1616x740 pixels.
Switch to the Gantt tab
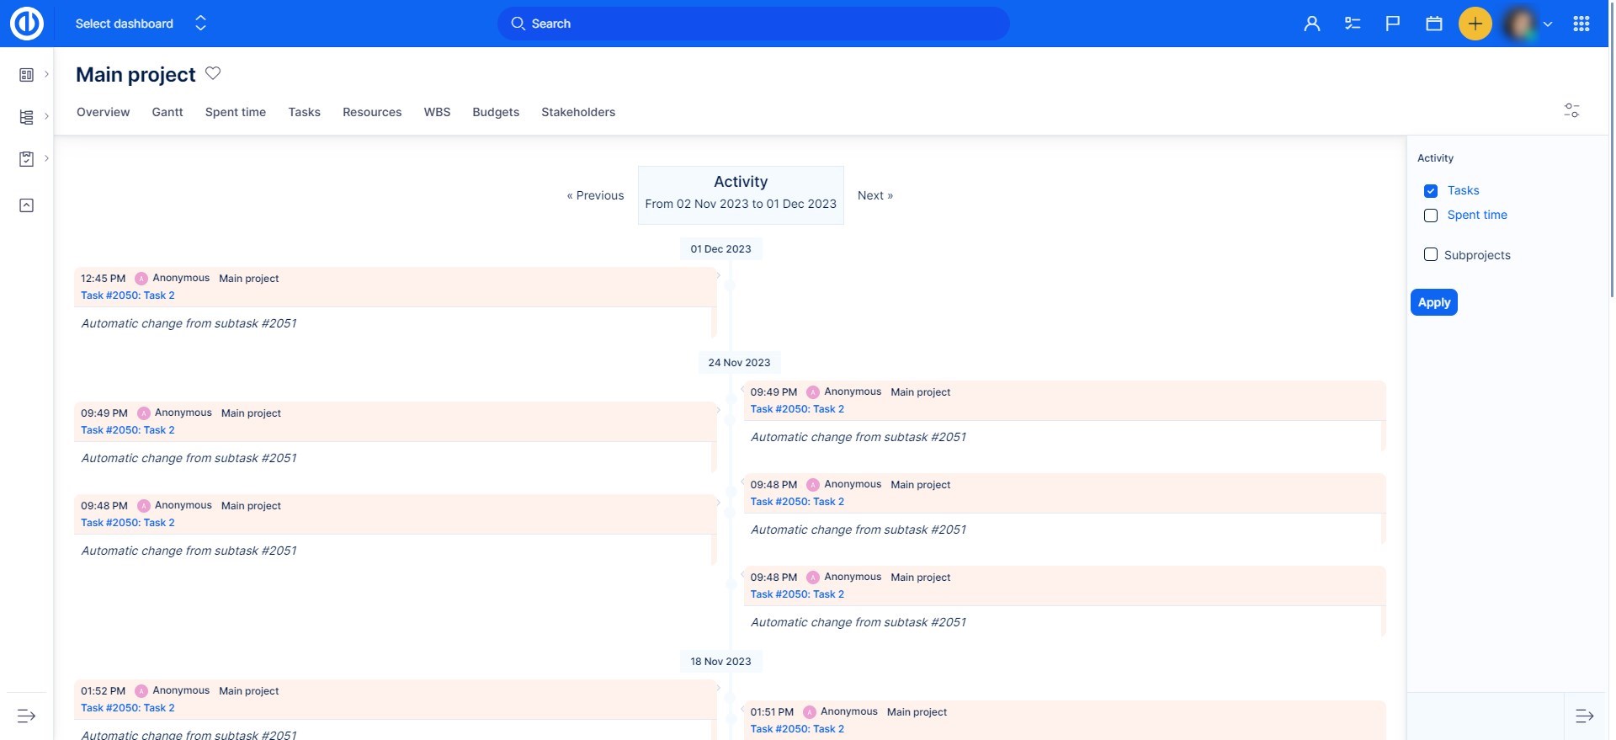[167, 112]
